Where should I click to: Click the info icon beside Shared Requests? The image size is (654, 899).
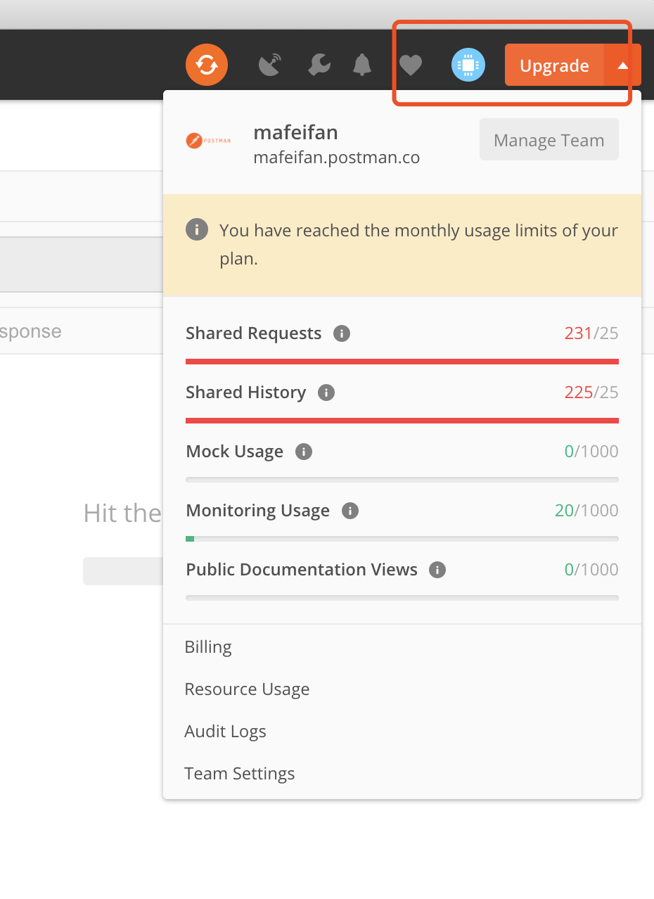click(x=342, y=333)
